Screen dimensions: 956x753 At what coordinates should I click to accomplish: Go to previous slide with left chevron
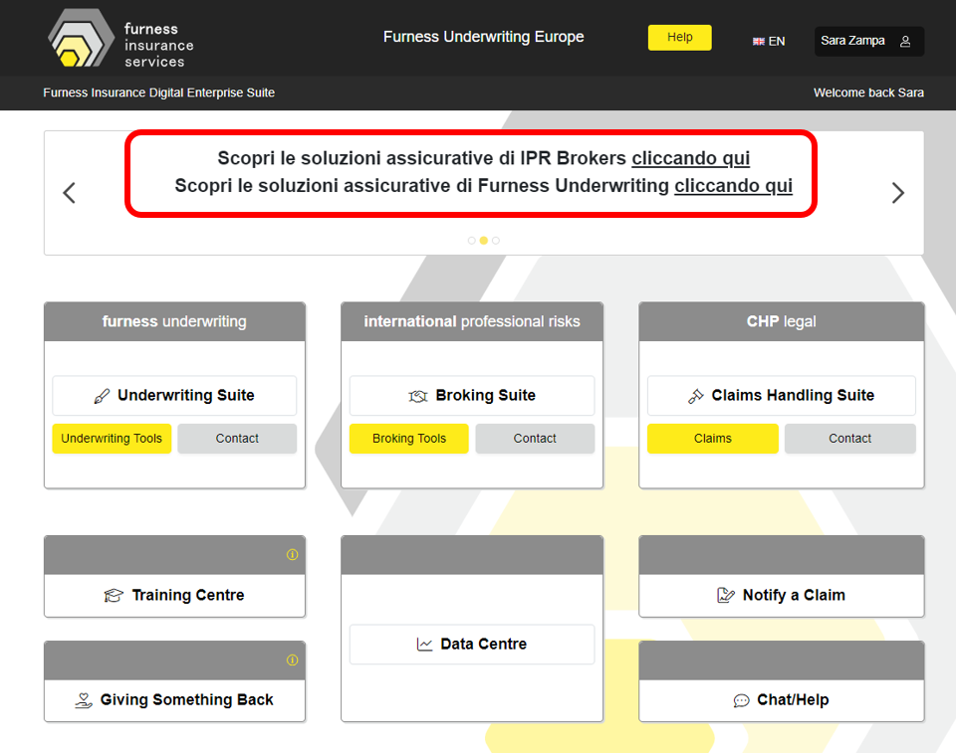pos(70,193)
